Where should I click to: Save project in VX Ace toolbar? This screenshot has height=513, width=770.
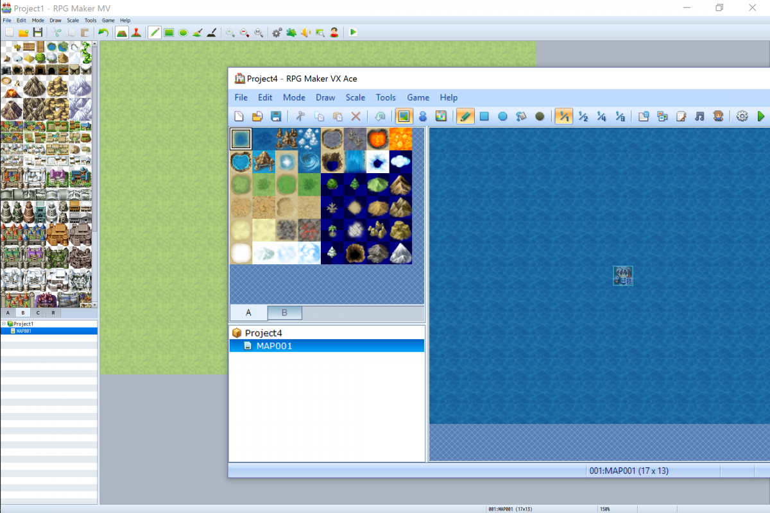coord(276,116)
